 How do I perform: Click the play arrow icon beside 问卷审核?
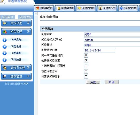click(x=5, y=53)
